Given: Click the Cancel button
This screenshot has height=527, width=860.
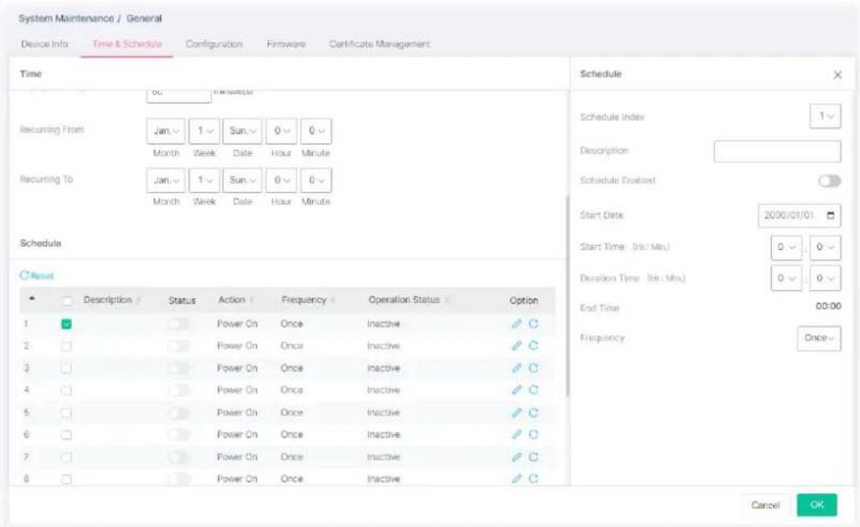Looking at the screenshot, I should tap(765, 505).
